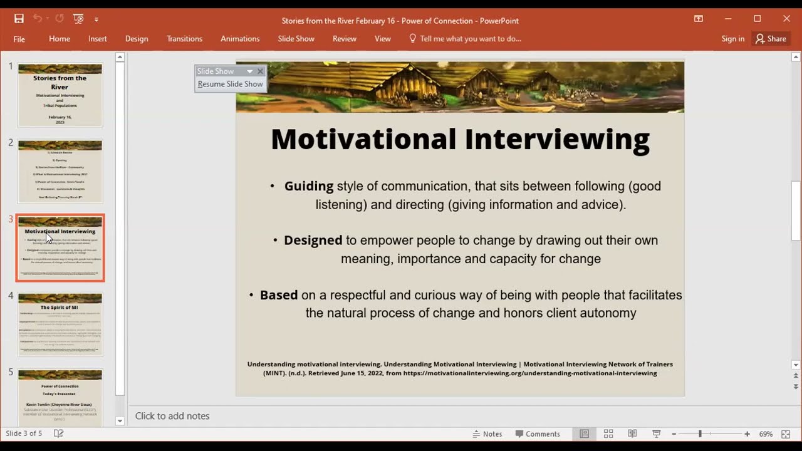The image size is (802, 451).
Task: Open the Animations tab
Action: (240, 39)
